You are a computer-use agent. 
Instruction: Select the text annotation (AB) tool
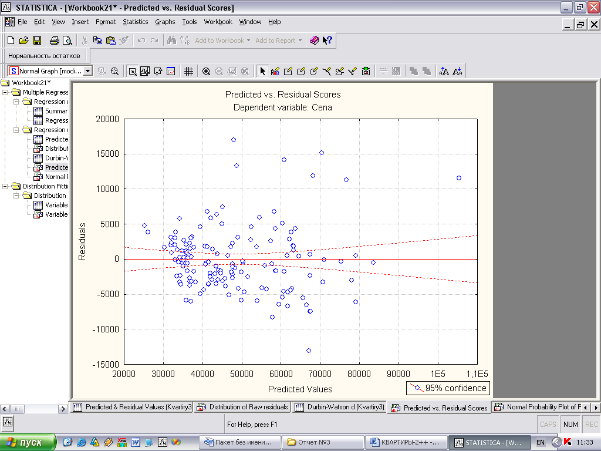275,71
